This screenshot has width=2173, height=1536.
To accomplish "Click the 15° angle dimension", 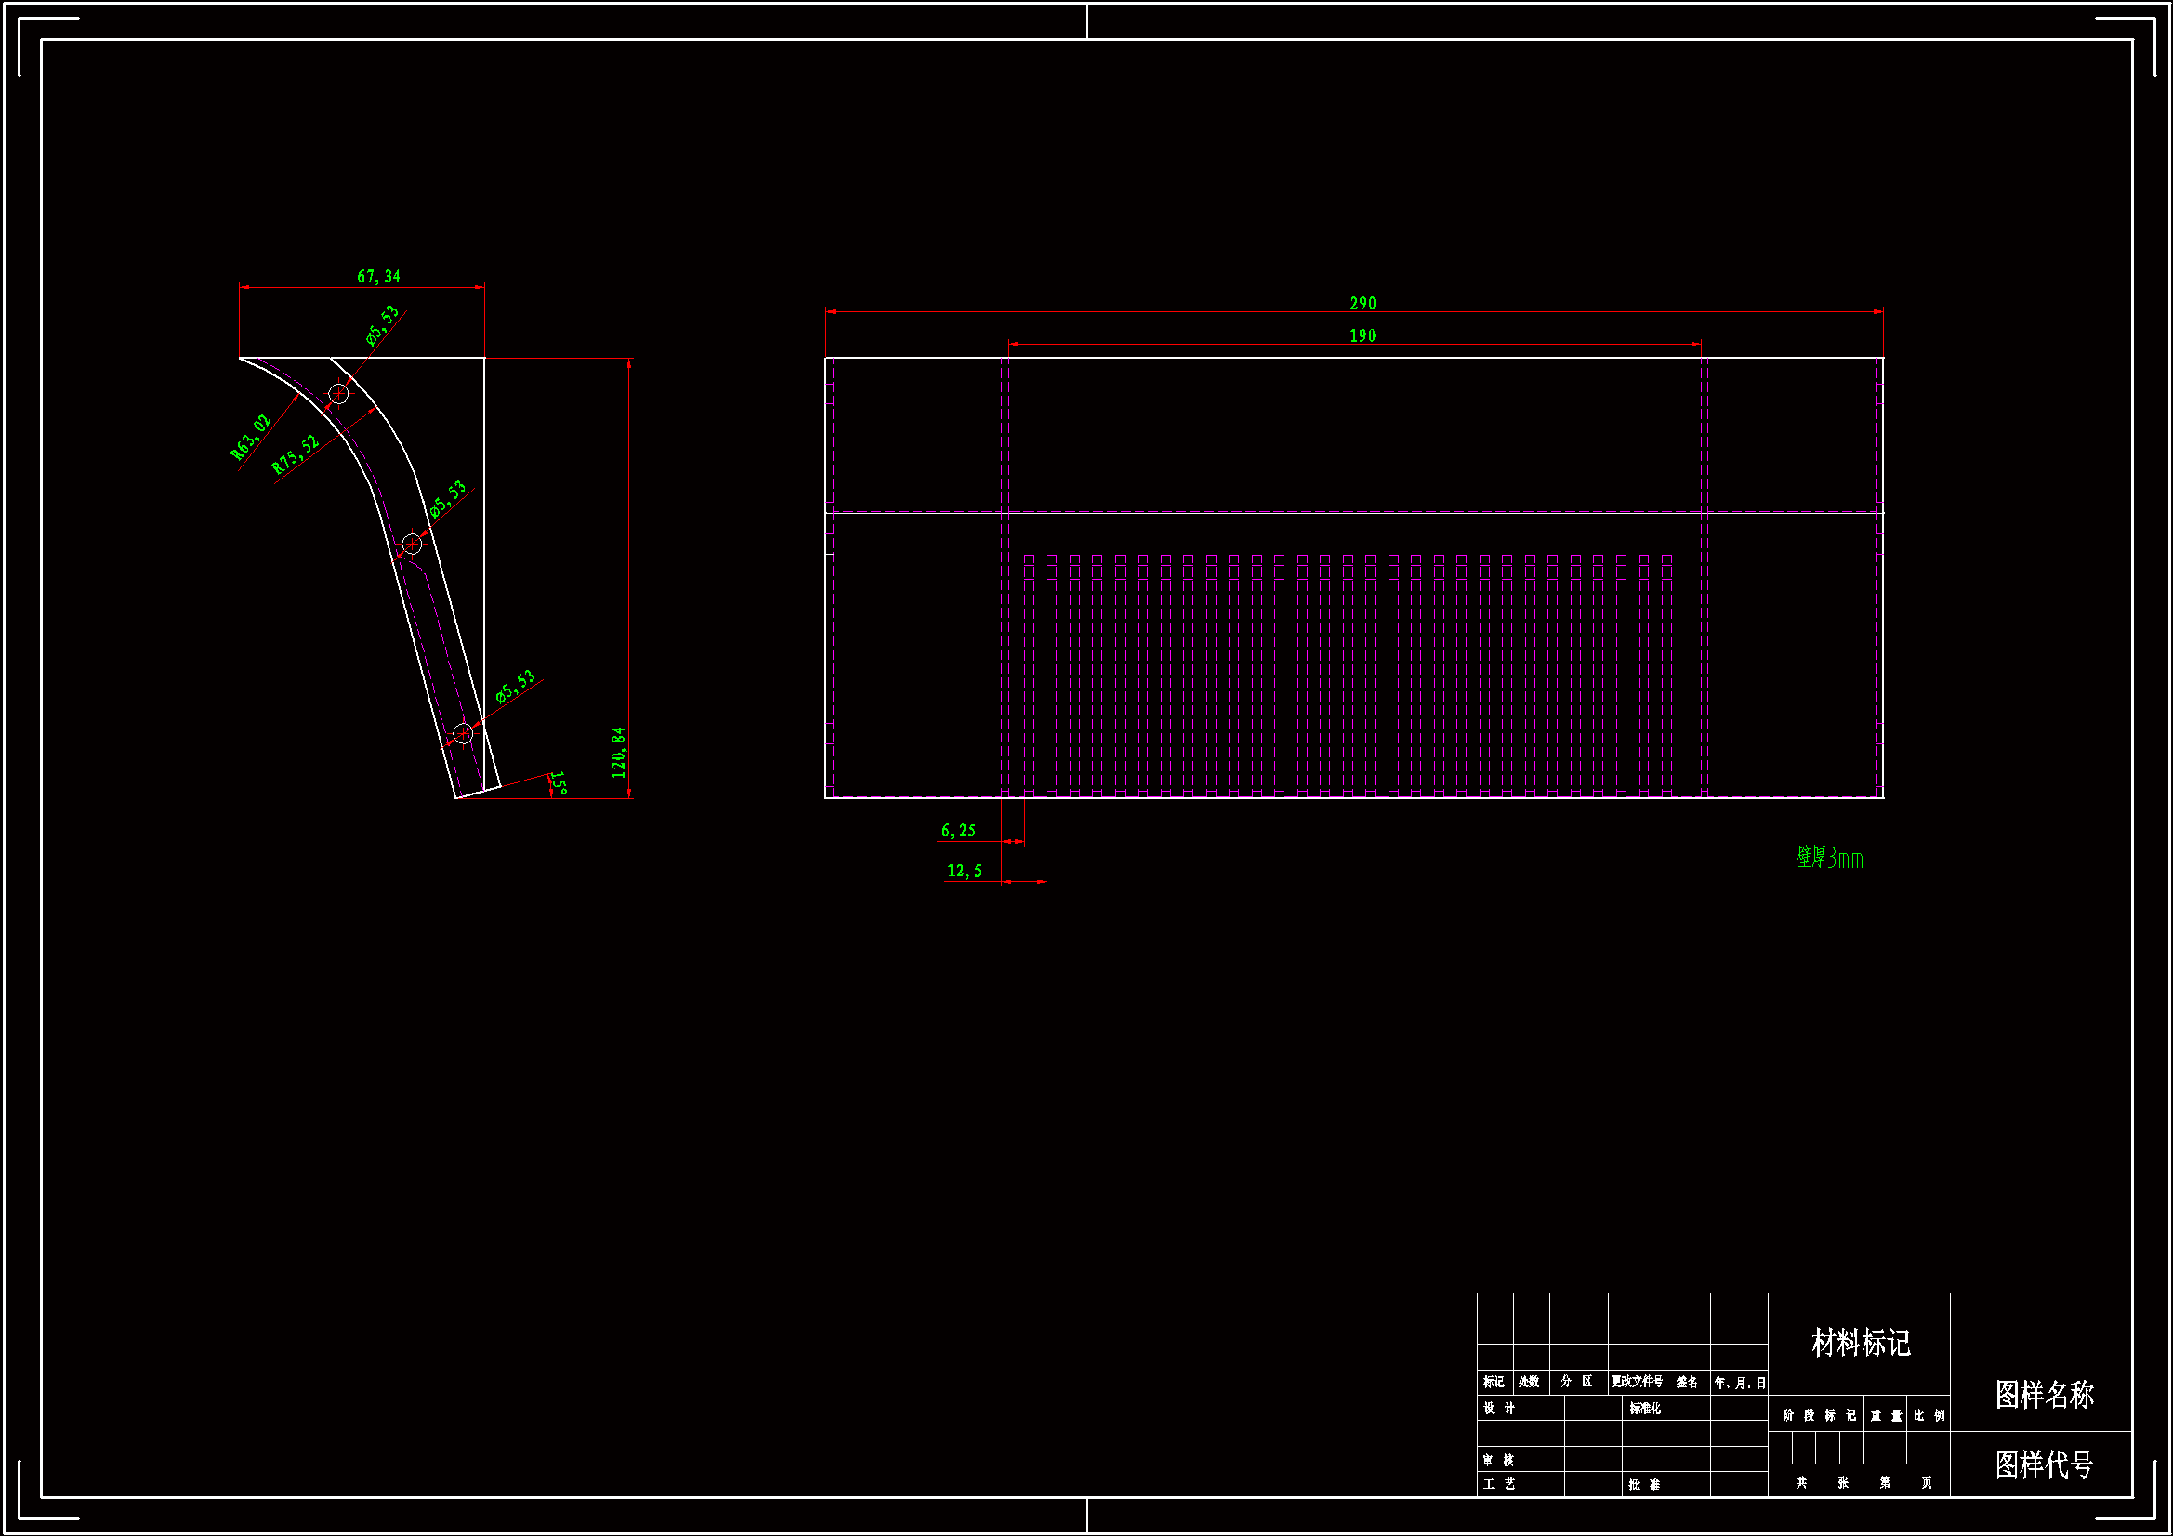I will point(559,781).
